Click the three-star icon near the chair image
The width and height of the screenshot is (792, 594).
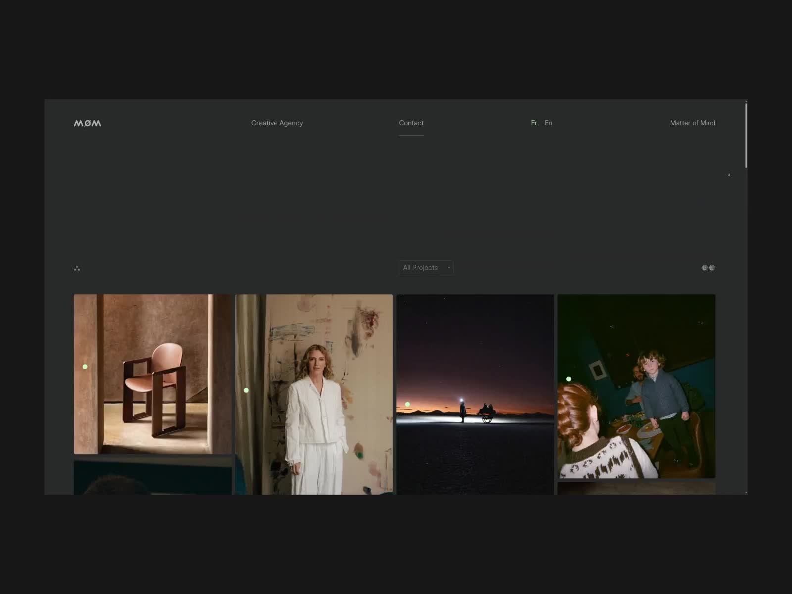[x=77, y=268]
